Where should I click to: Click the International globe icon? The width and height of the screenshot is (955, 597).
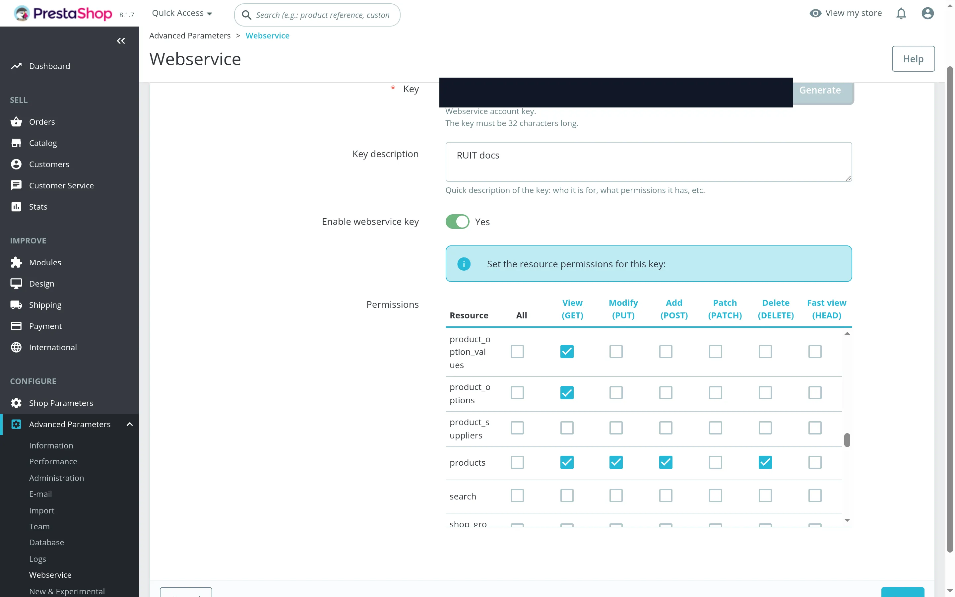tap(16, 347)
